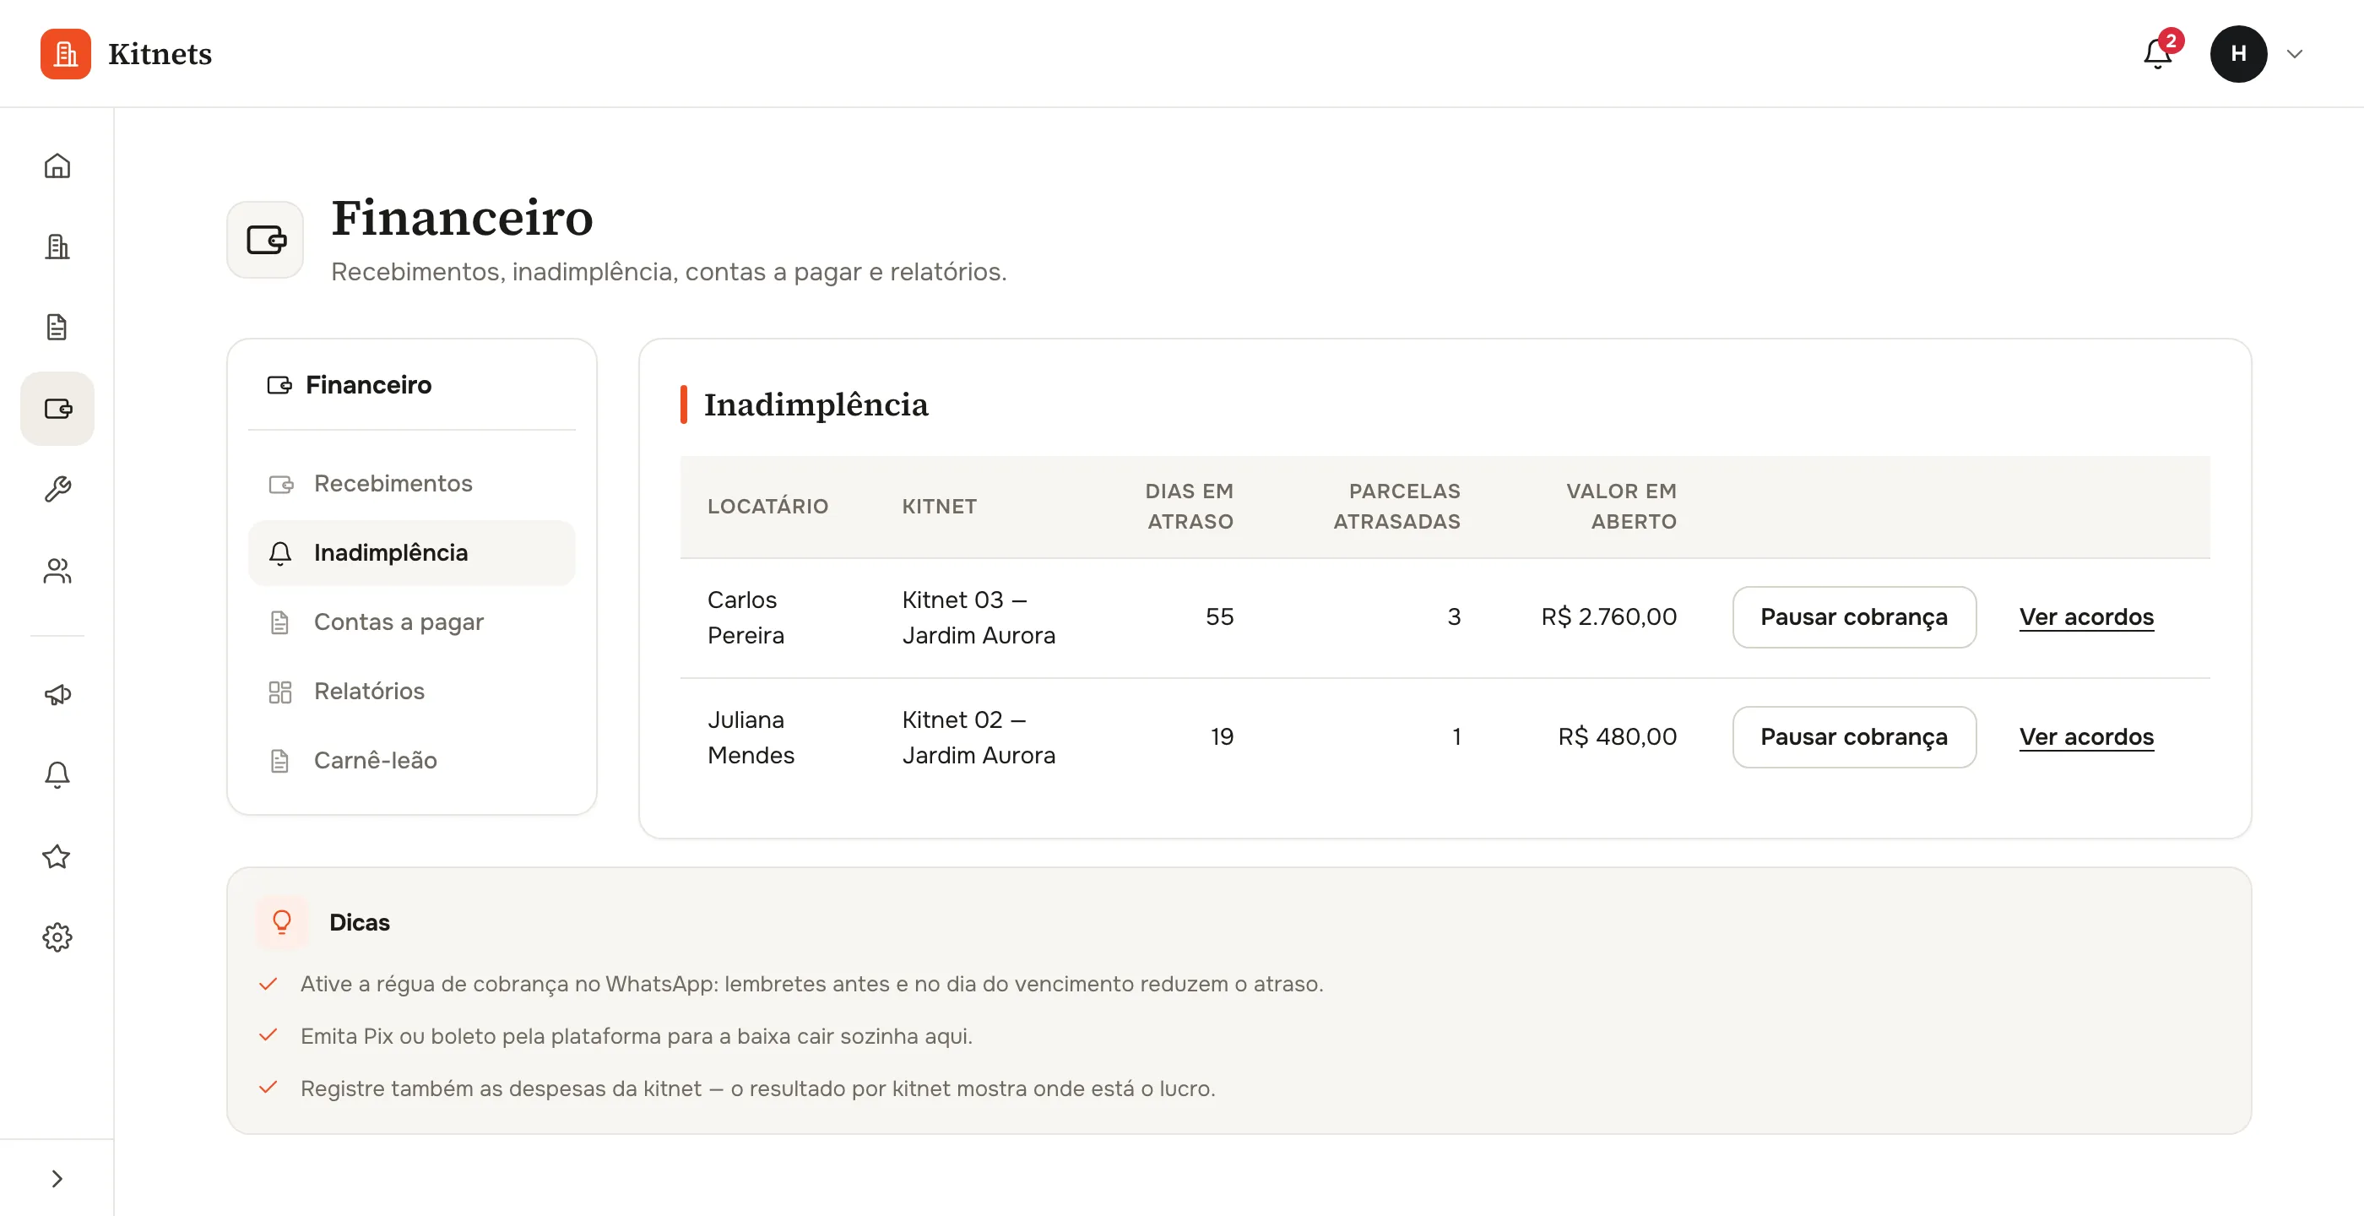Click the R$ 480,00 amount

[x=1617, y=737]
